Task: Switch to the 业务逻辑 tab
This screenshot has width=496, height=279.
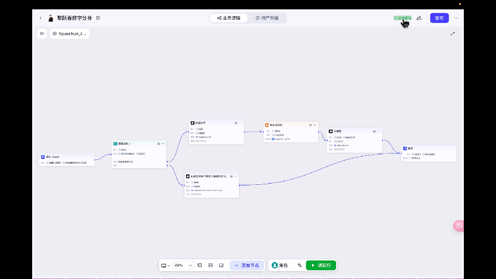Action: 229,18
